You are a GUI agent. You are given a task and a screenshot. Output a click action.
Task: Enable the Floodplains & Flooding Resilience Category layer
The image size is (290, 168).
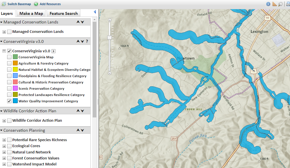coord(9,75)
